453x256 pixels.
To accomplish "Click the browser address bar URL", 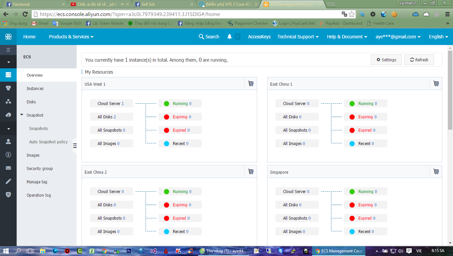I will tap(130, 14).
